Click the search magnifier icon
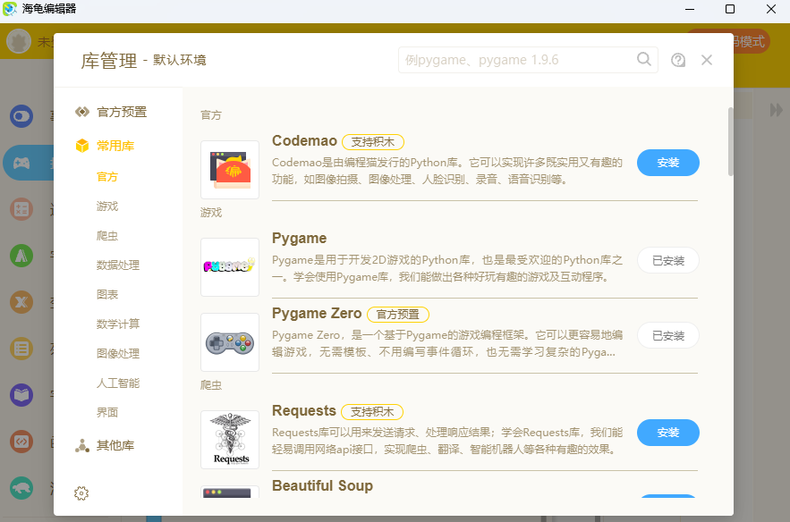The height and width of the screenshot is (522, 790). 644,59
